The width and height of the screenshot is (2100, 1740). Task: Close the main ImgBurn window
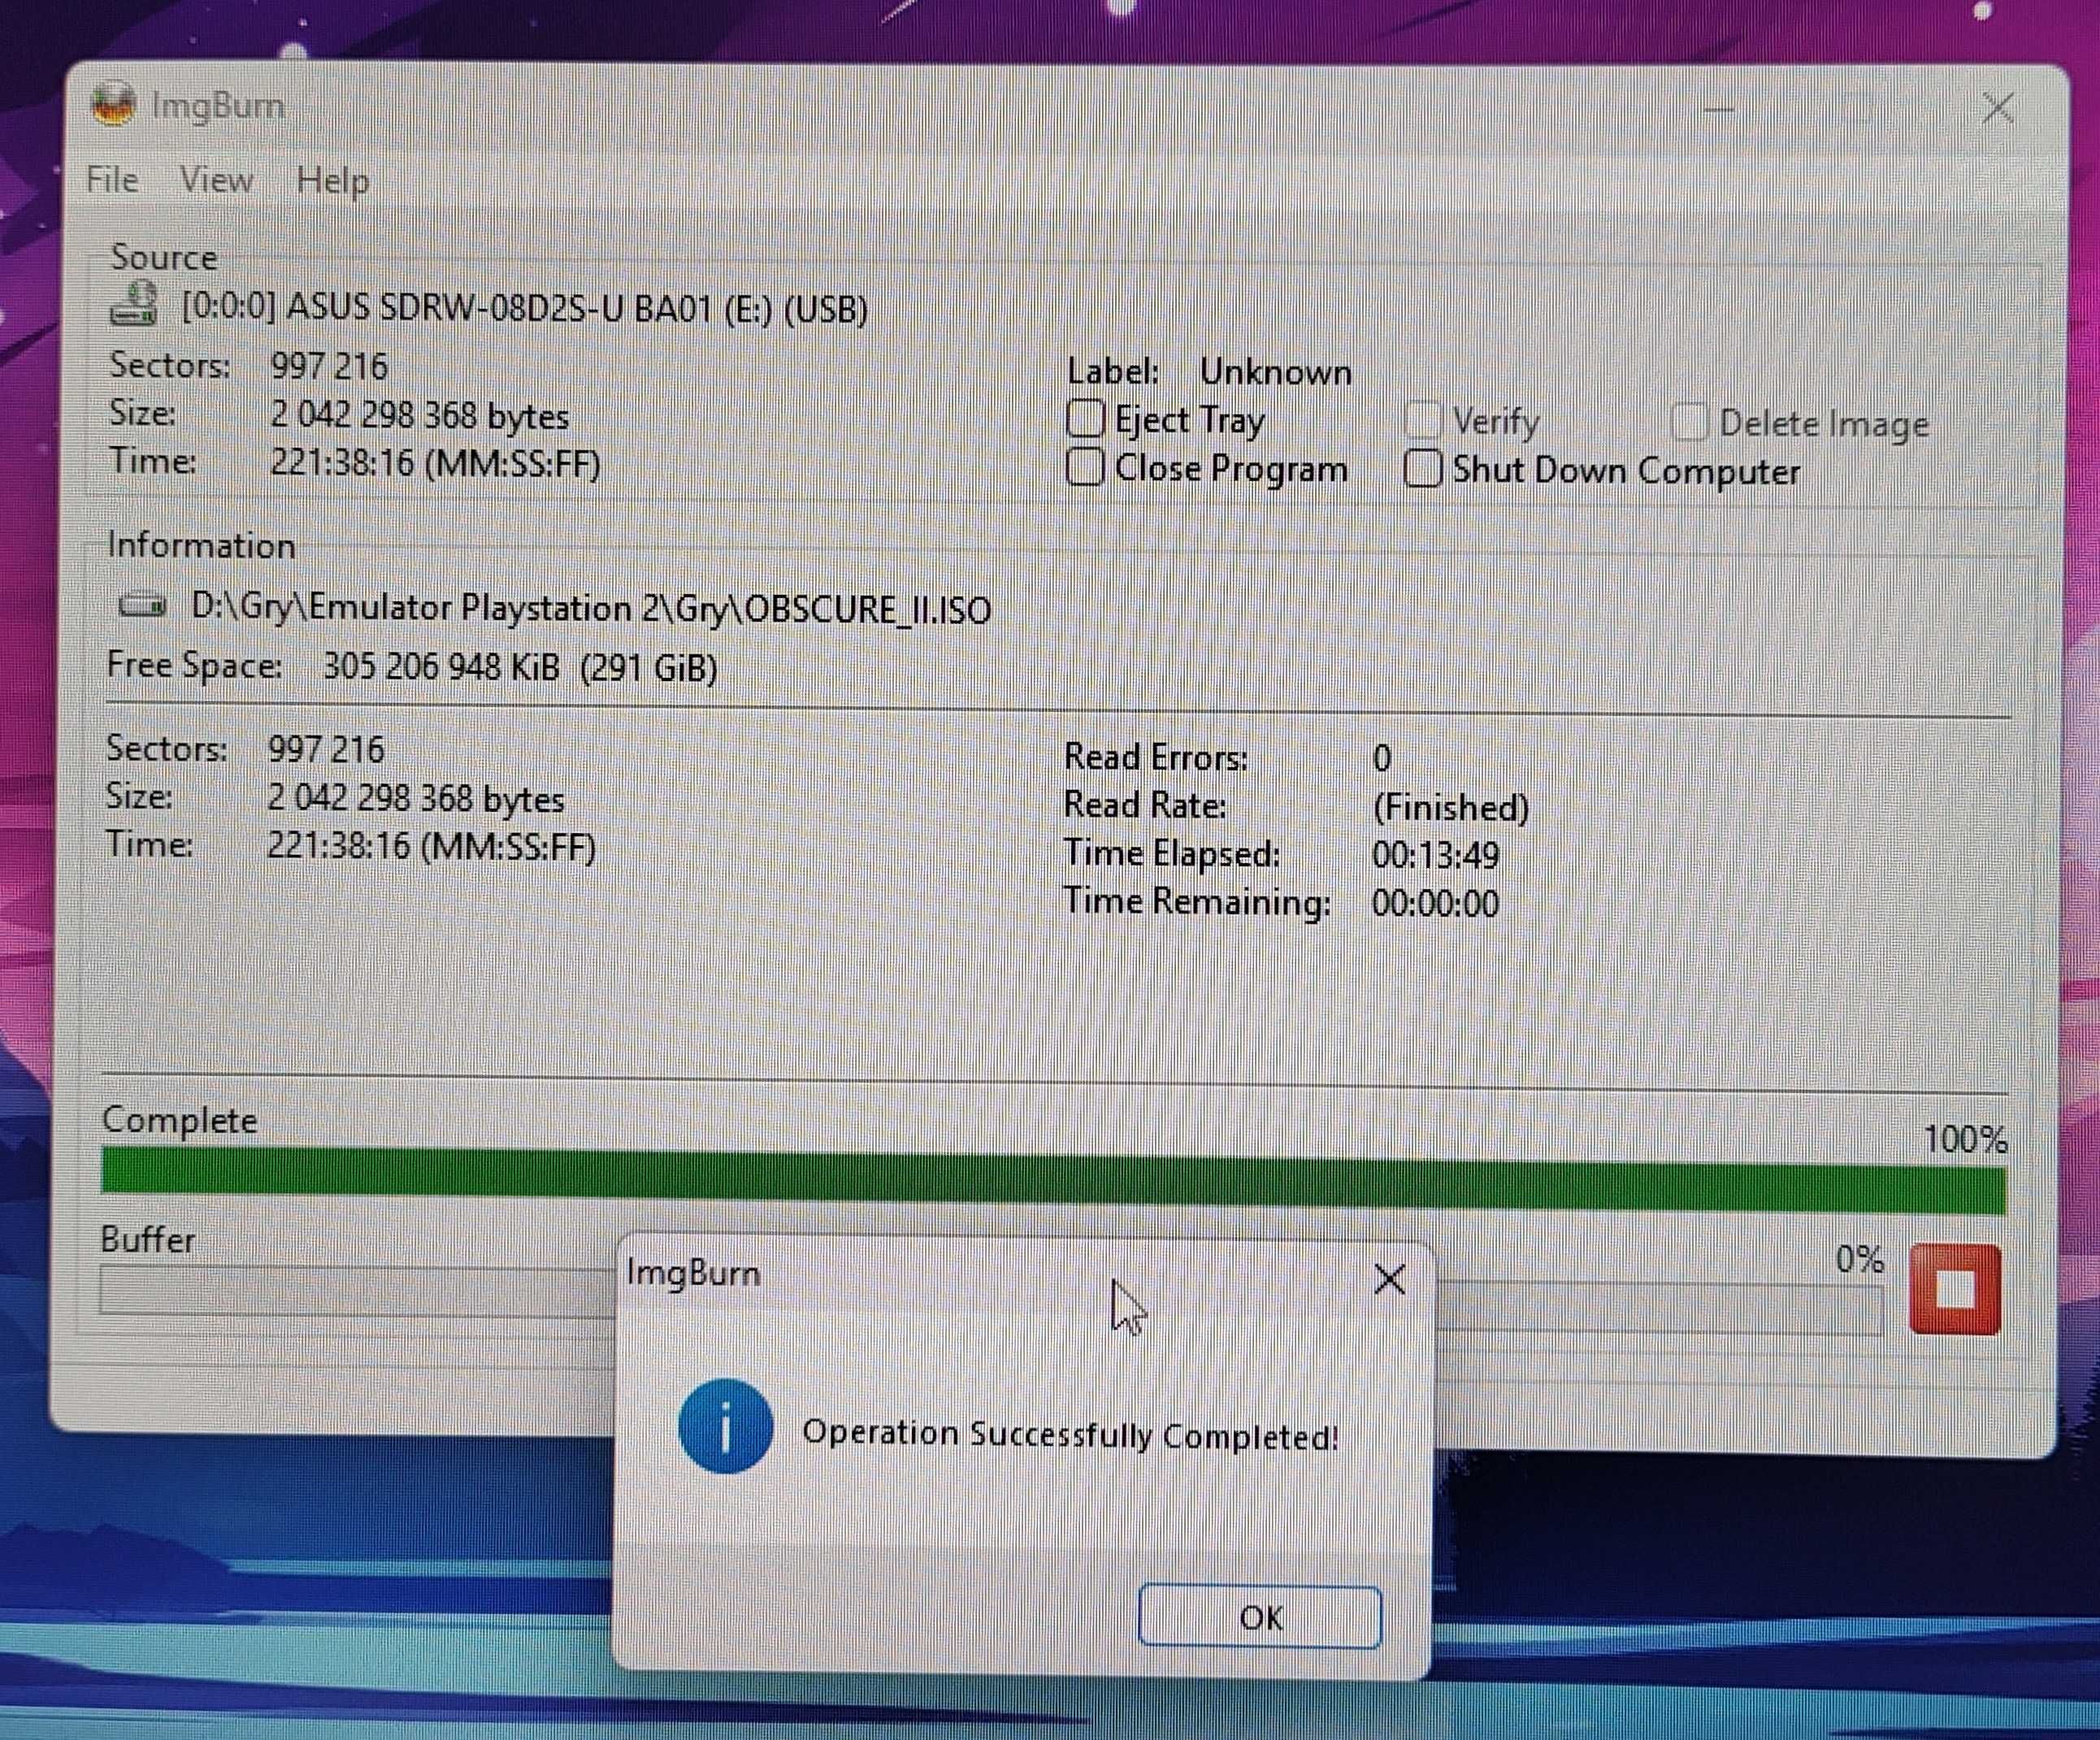click(1997, 107)
